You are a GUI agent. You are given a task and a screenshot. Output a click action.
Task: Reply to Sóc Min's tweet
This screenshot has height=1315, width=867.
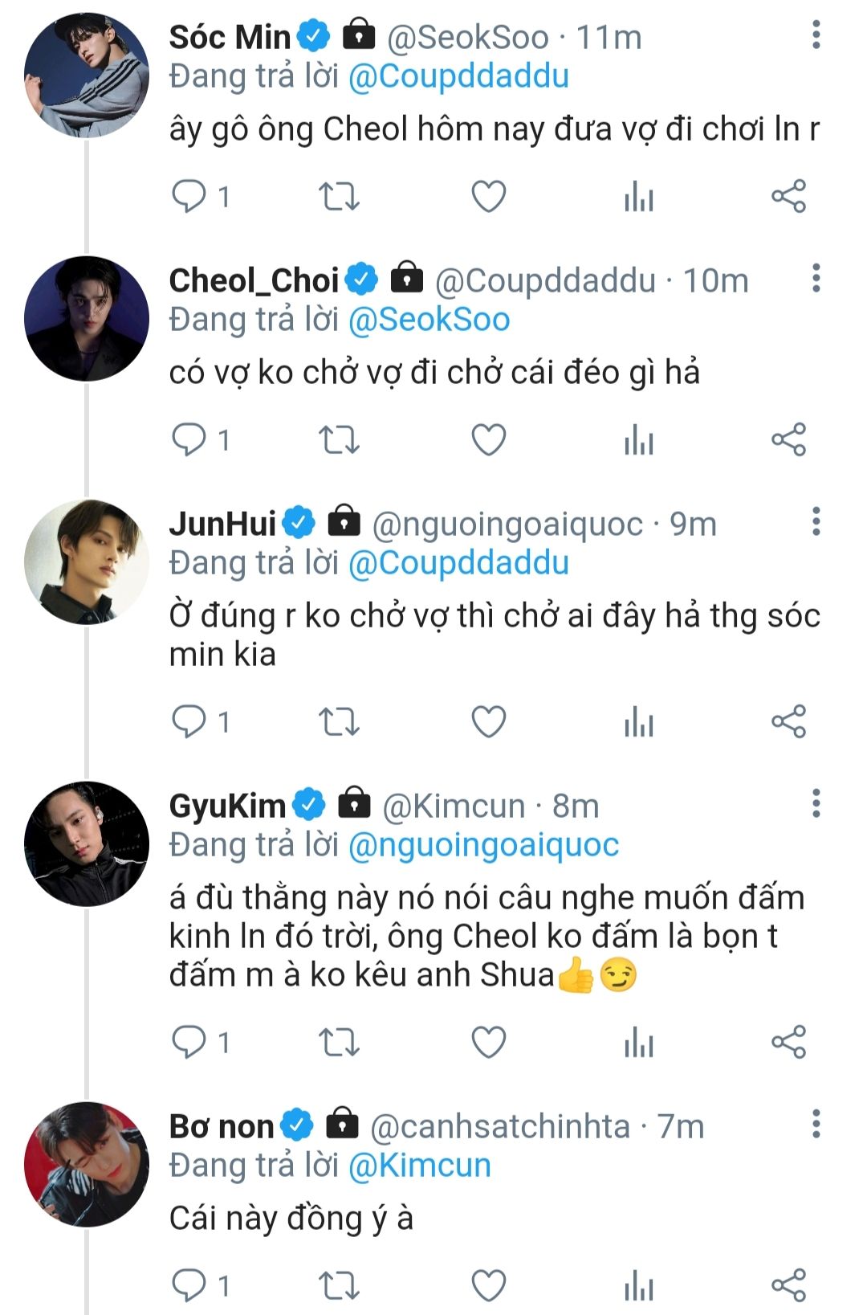[x=189, y=196]
